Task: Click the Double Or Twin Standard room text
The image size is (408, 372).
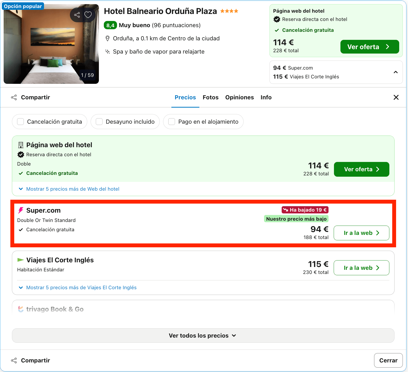Action: 46,220
